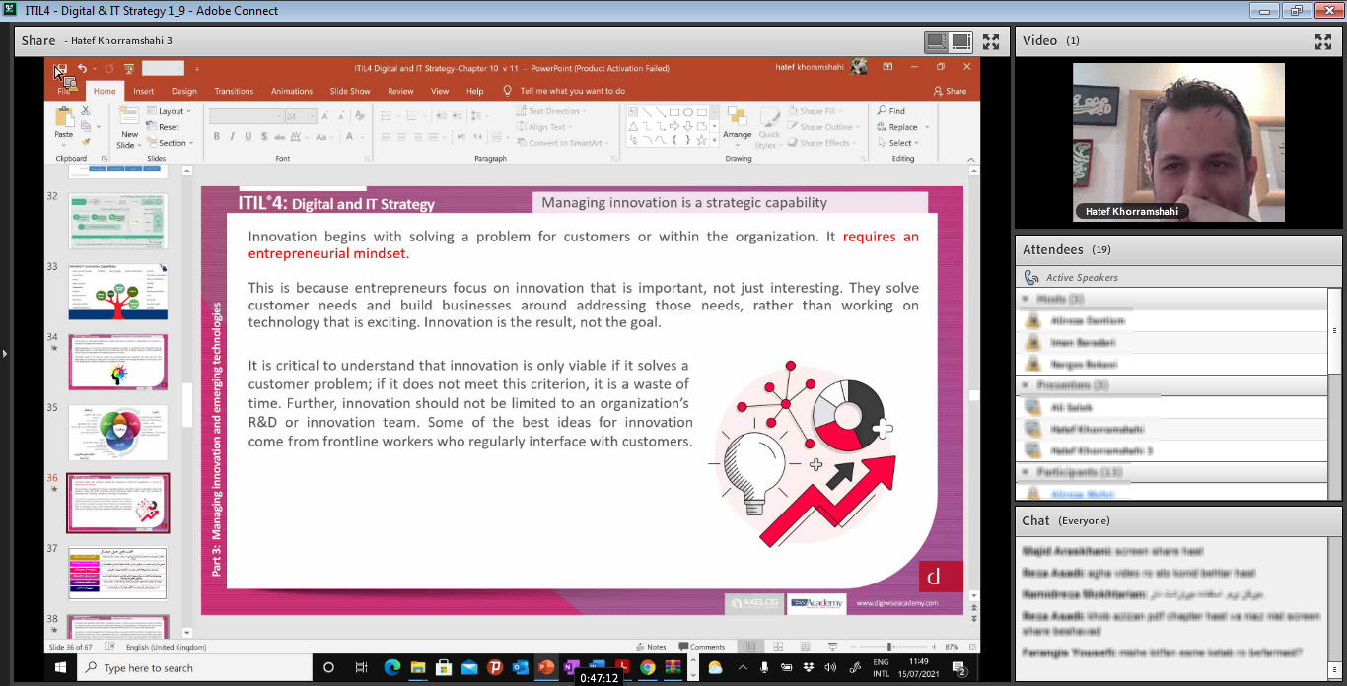Click the Paste clipboard icon
Screen dimensions: 1347x686
click(x=64, y=117)
